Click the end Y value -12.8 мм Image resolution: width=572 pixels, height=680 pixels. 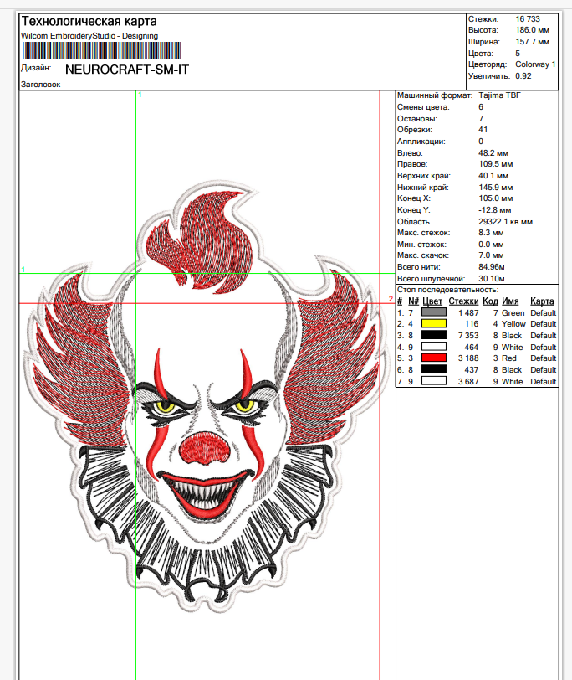coord(494,210)
